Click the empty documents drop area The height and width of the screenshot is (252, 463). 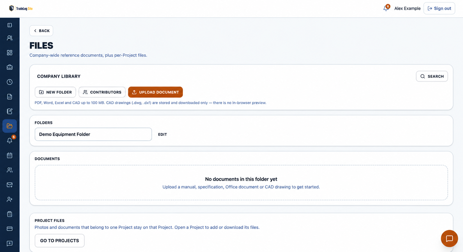point(241,183)
